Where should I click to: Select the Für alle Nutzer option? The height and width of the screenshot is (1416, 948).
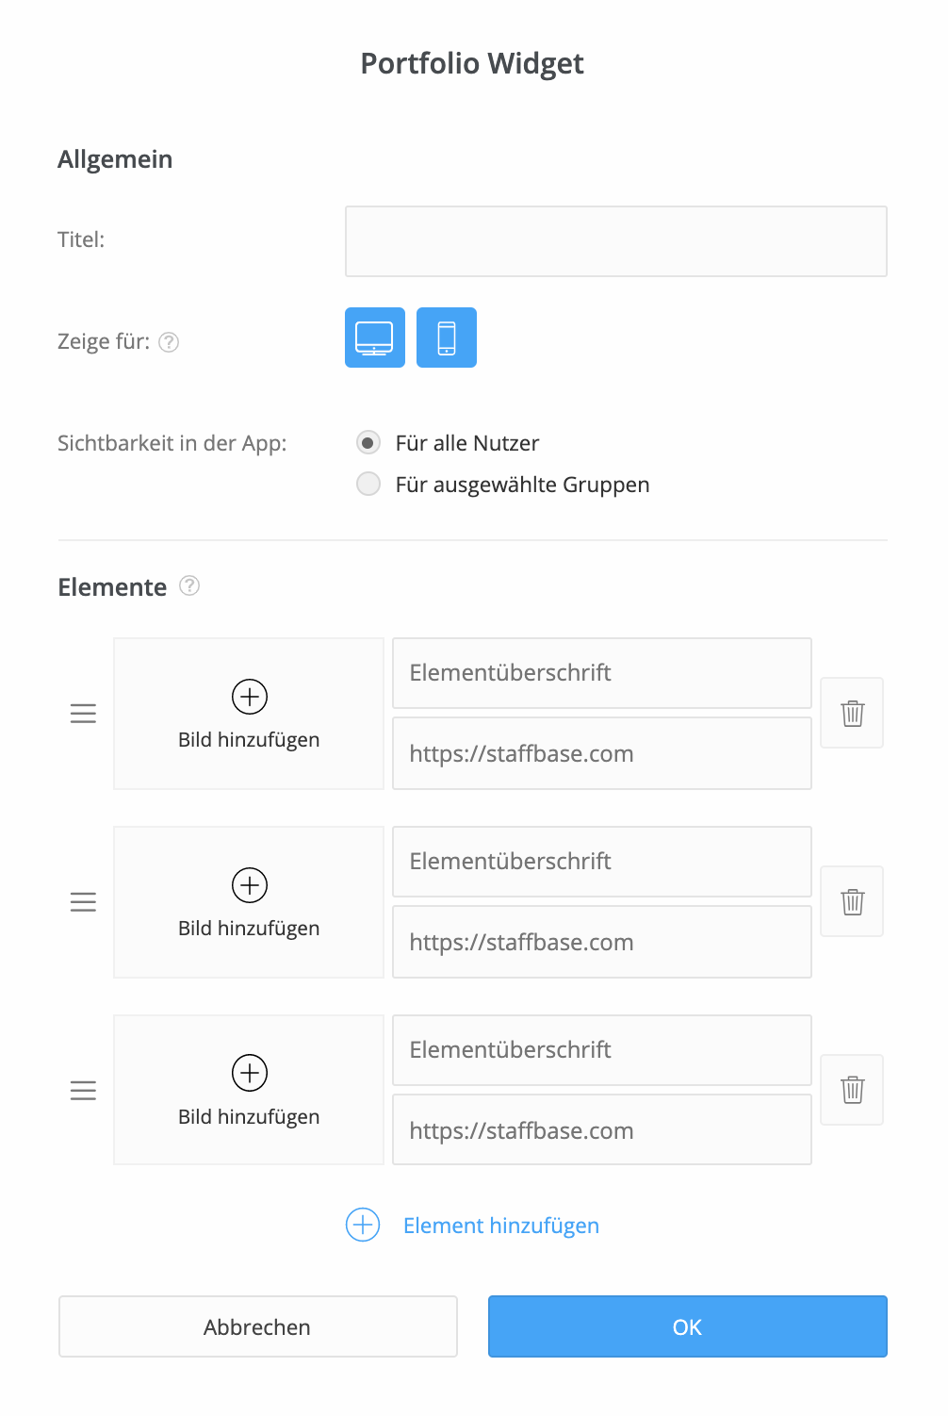(x=368, y=442)
